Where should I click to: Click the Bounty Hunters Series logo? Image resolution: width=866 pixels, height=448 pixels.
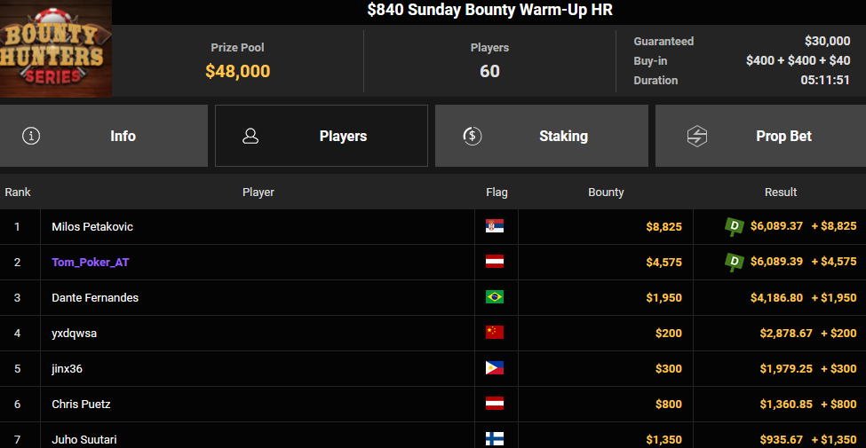pyautogui.click(x=56, y=49)
